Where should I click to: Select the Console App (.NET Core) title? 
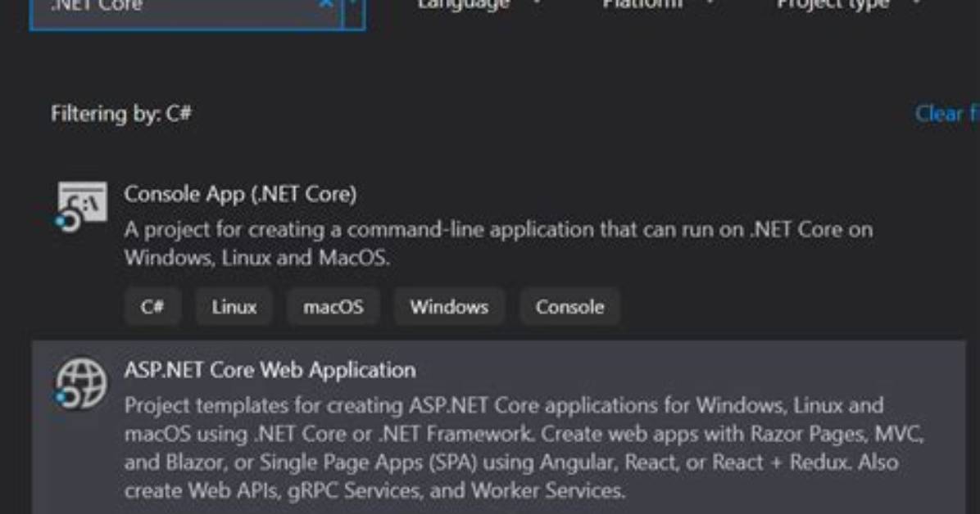pos(240,194)
